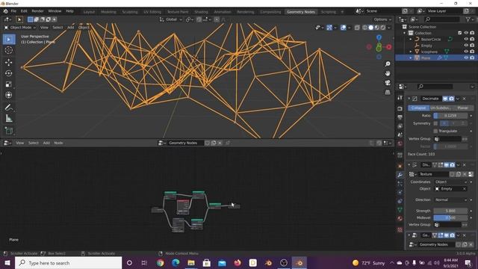Select the Transform tool
Image resolution: width=478 pixels, height=269 pixels.
(x=9, y=95)
